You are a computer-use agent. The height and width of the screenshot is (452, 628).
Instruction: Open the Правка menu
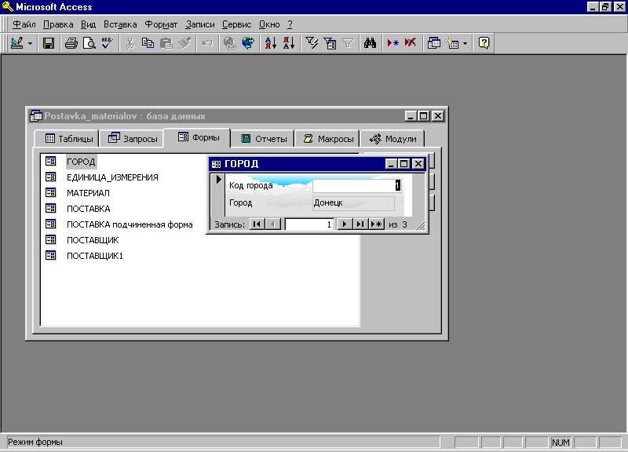coord(58,24)
